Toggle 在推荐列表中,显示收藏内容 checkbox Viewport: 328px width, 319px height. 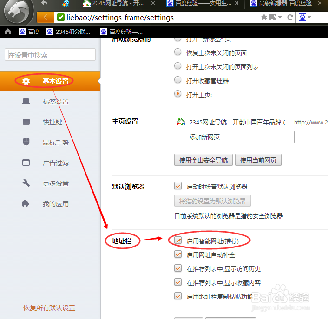coord(178,282)
